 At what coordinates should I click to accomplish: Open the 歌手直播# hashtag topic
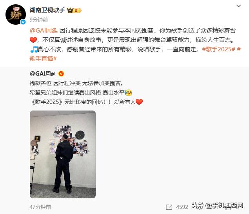(43, 59)
